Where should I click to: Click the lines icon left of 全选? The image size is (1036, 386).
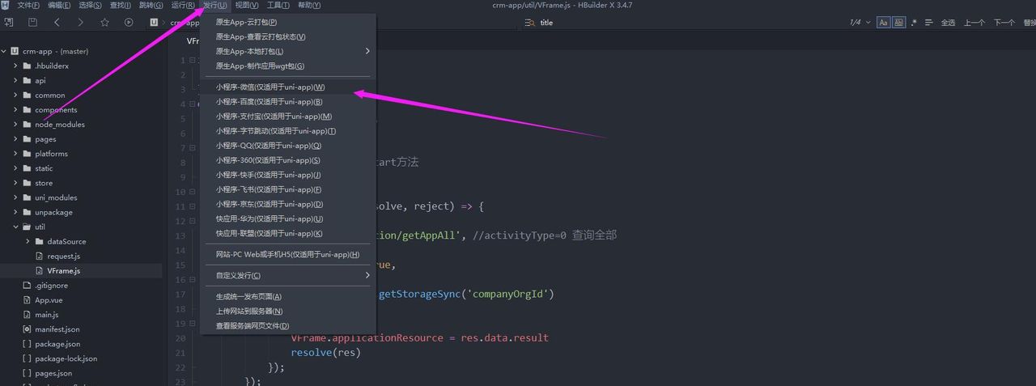pyautogui.click(x=928, y=23)
